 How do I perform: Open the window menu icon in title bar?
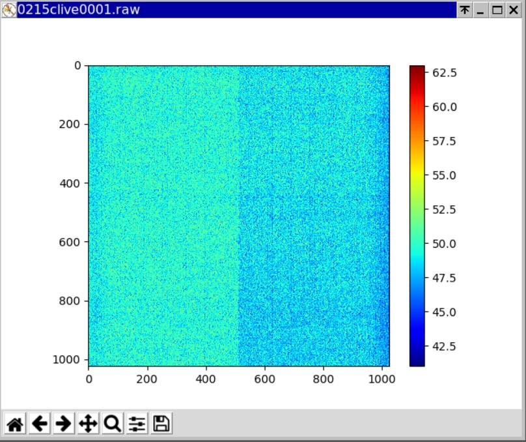tap(8, 10)
